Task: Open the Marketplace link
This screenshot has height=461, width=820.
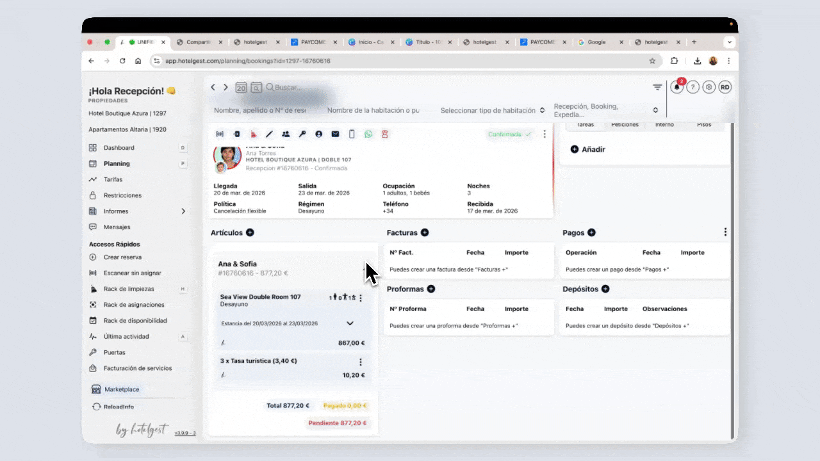Action: [122, 389]
